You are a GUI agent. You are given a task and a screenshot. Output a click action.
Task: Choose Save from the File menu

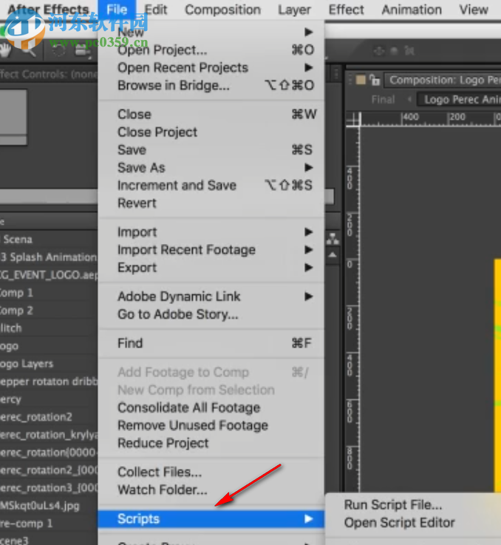211,150
